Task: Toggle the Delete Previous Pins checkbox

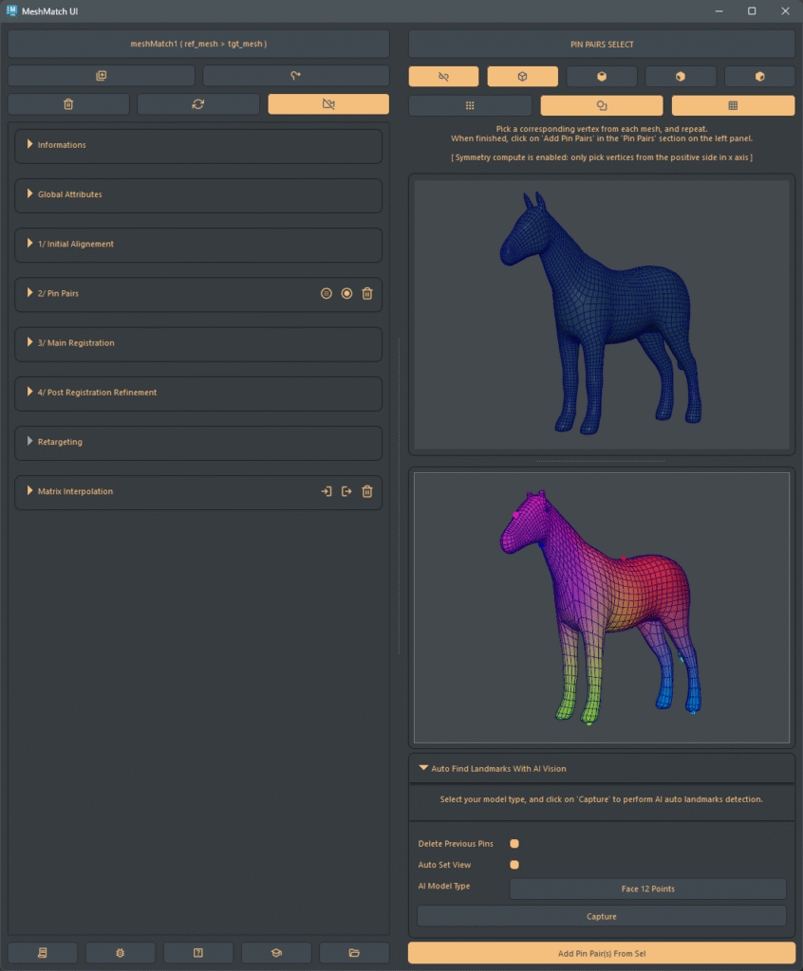Action: [514, 843]
